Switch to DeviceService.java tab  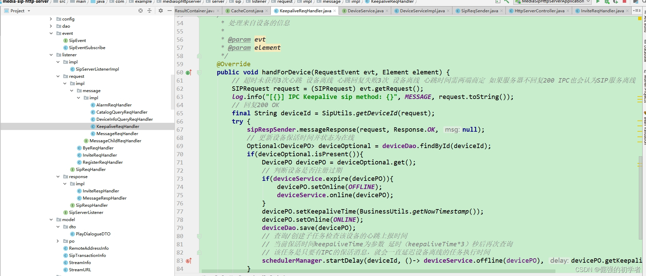[x=365, y=11]
